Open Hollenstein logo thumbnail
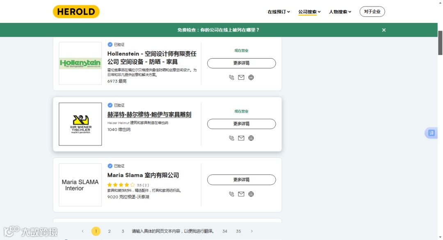Screen dimensions: 443x240 [x=80, y=63]
